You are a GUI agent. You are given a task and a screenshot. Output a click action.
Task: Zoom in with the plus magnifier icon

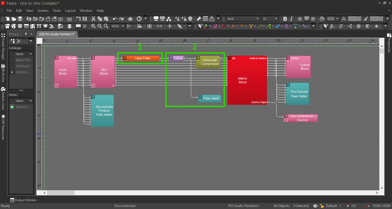[x=93, y=26]
